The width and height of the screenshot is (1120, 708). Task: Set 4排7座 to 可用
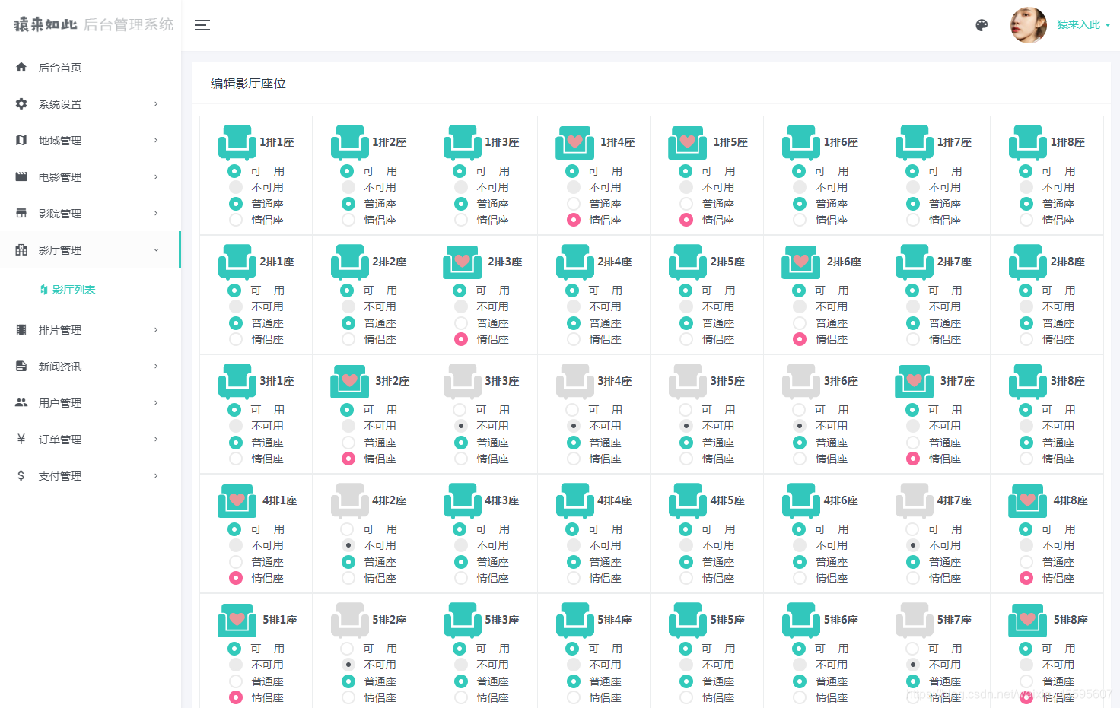[x=913, y=529]
